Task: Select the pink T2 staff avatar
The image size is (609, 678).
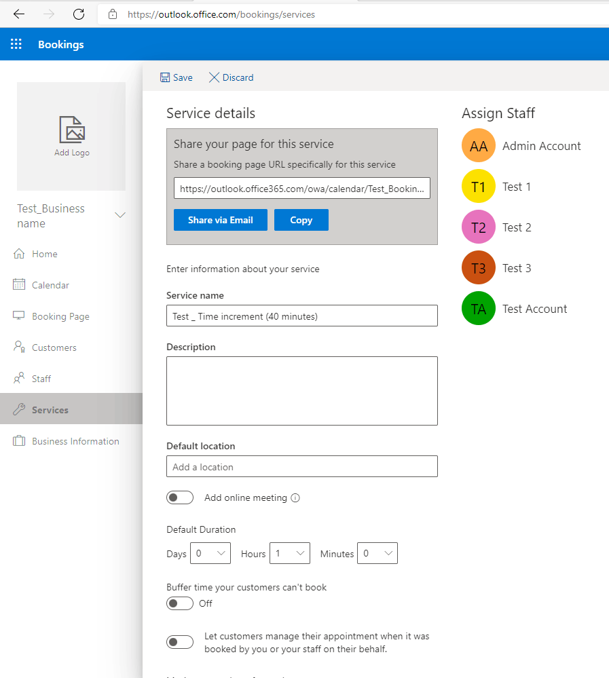Action: pyautogui.click(x=479, y=227)
